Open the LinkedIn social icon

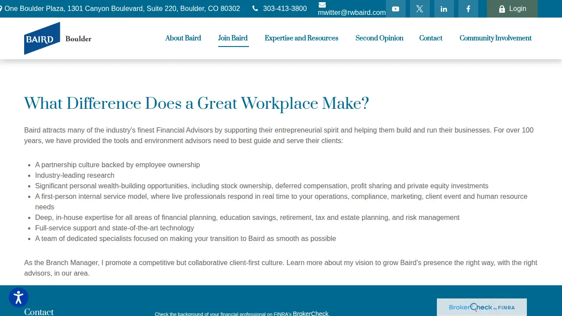pos(444,9)
